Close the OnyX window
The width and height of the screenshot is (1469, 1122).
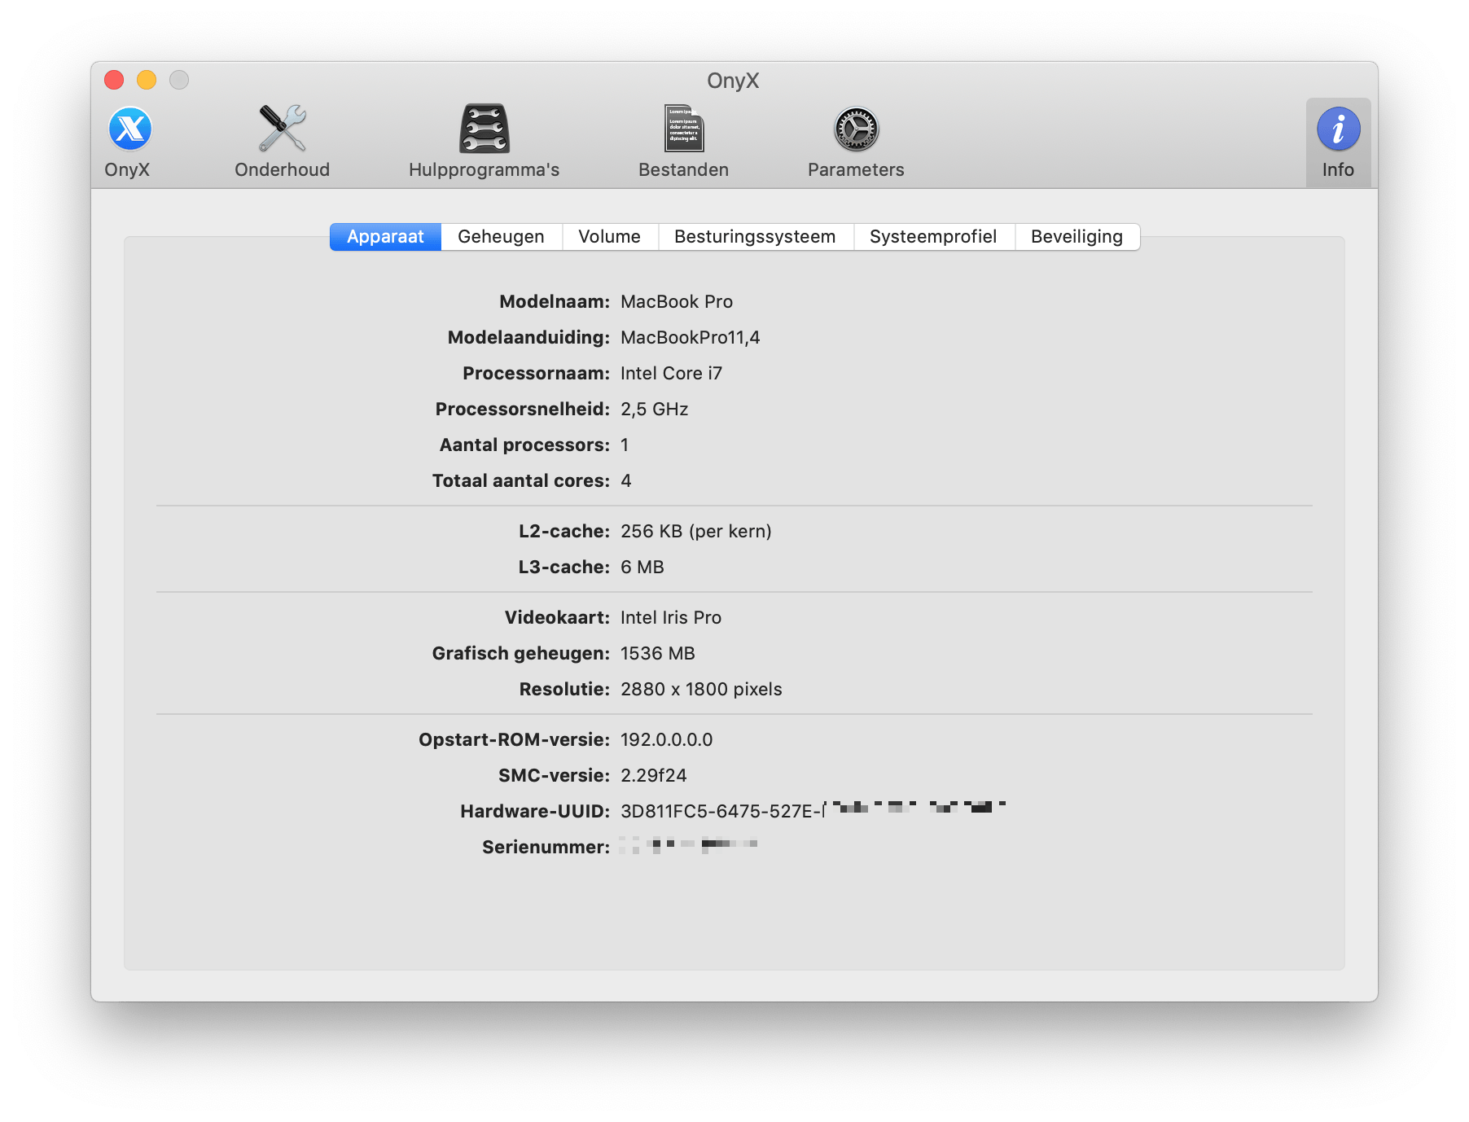tap(114, 80)
